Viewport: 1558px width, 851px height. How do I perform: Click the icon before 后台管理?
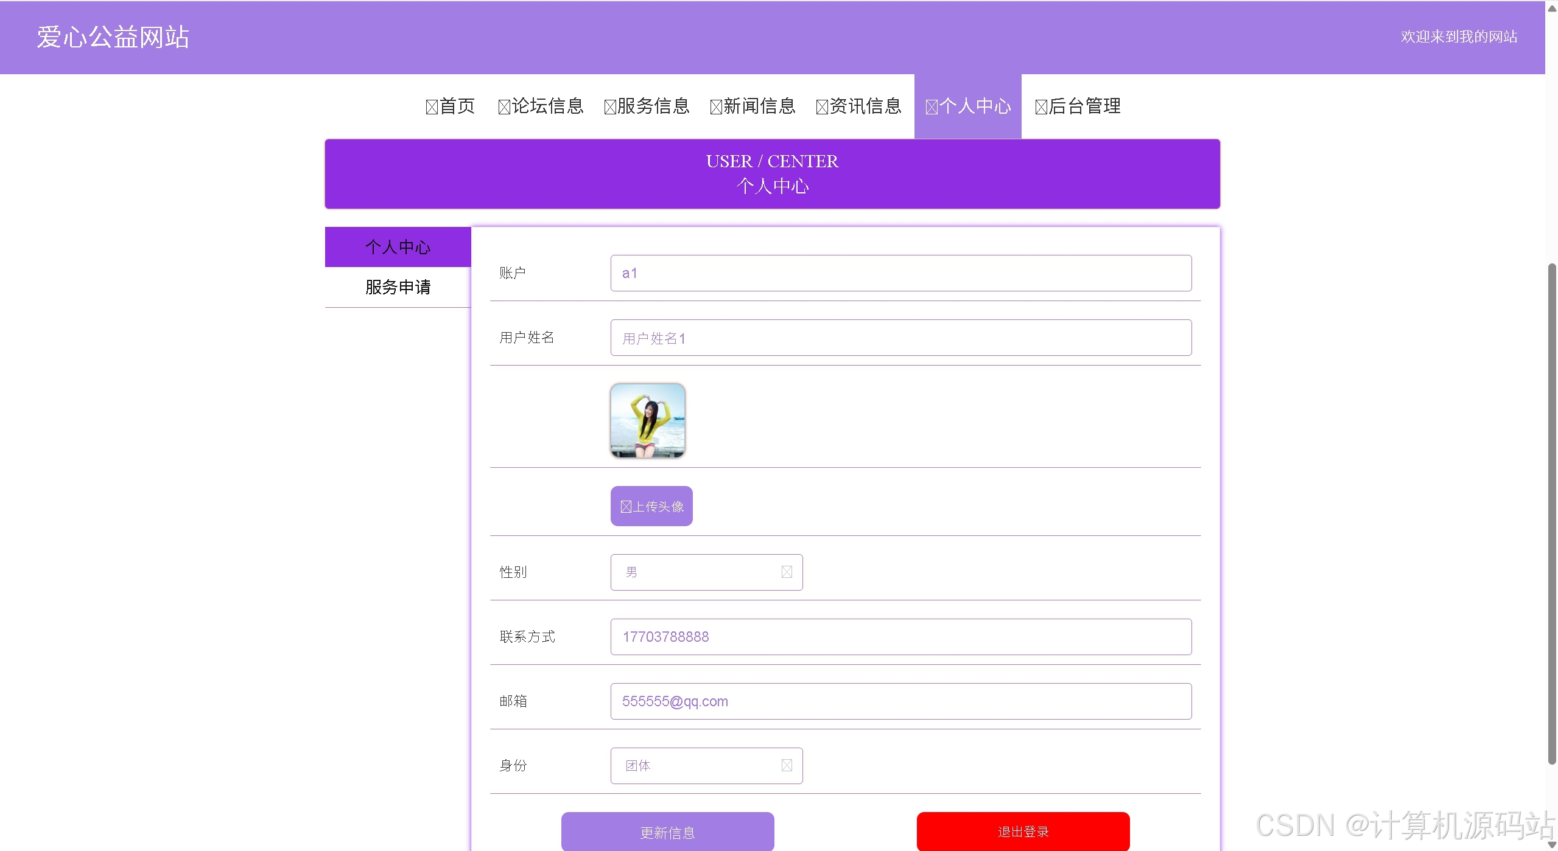[x=1041, y=108]
